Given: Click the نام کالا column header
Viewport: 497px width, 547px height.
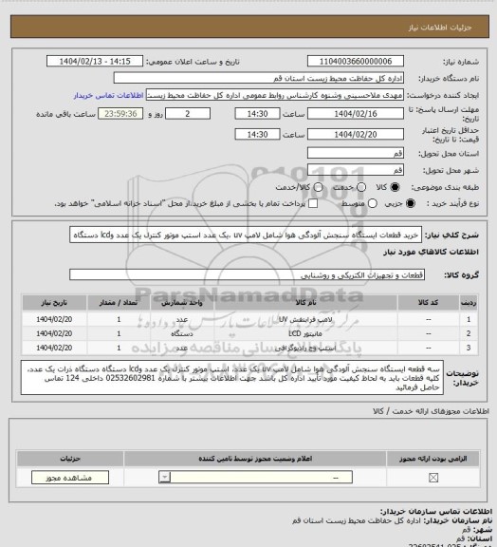Looking at the screenshot, I should coord(305,303).
